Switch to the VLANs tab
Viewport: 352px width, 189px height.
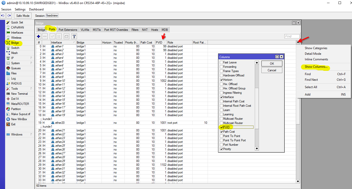tap(85, 30)
